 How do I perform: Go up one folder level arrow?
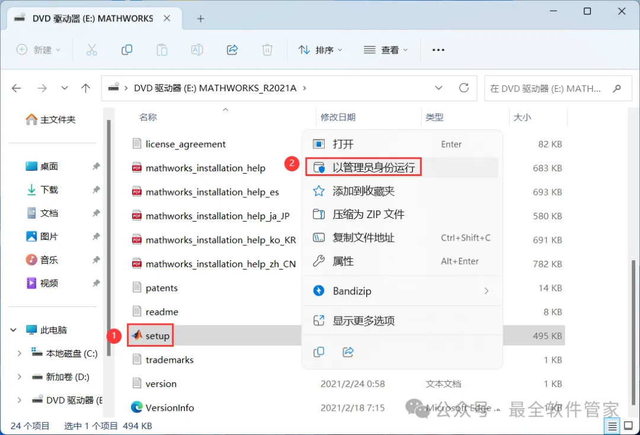(x=86, y=88)
